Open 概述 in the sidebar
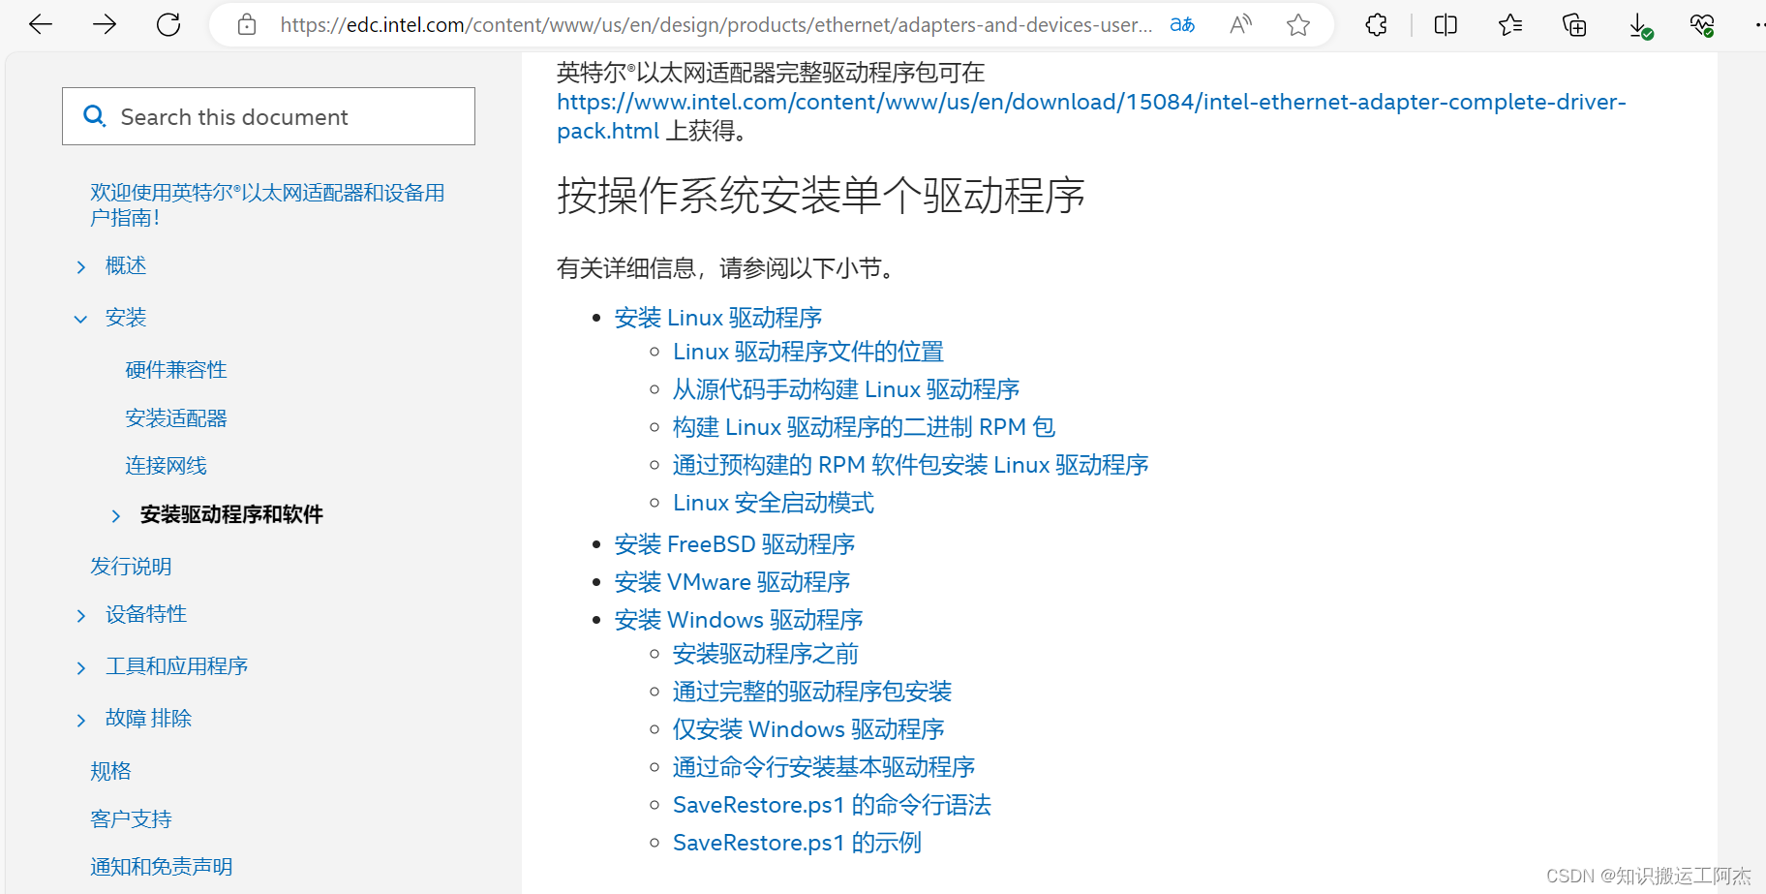This screenshot has height=894, width=1766. pyautogui.click(x=126, y=265)
